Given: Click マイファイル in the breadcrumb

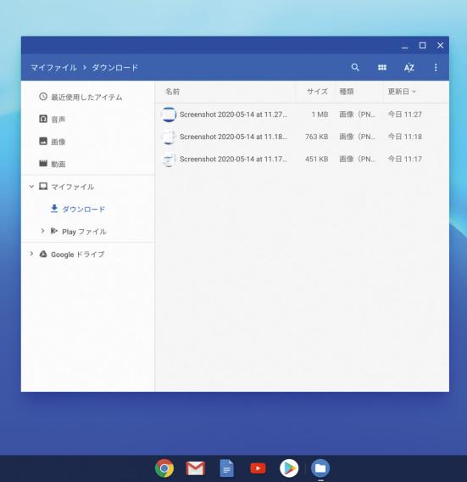Looking at the screenshot, I should click(x=53, y=68).
